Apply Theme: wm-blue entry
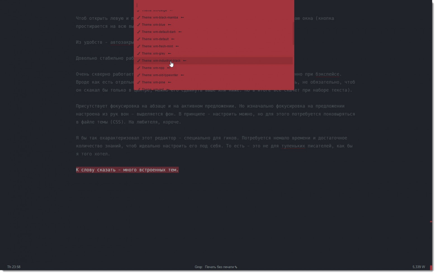The width and height of the screenshot is (436, 274). (214, 25)
